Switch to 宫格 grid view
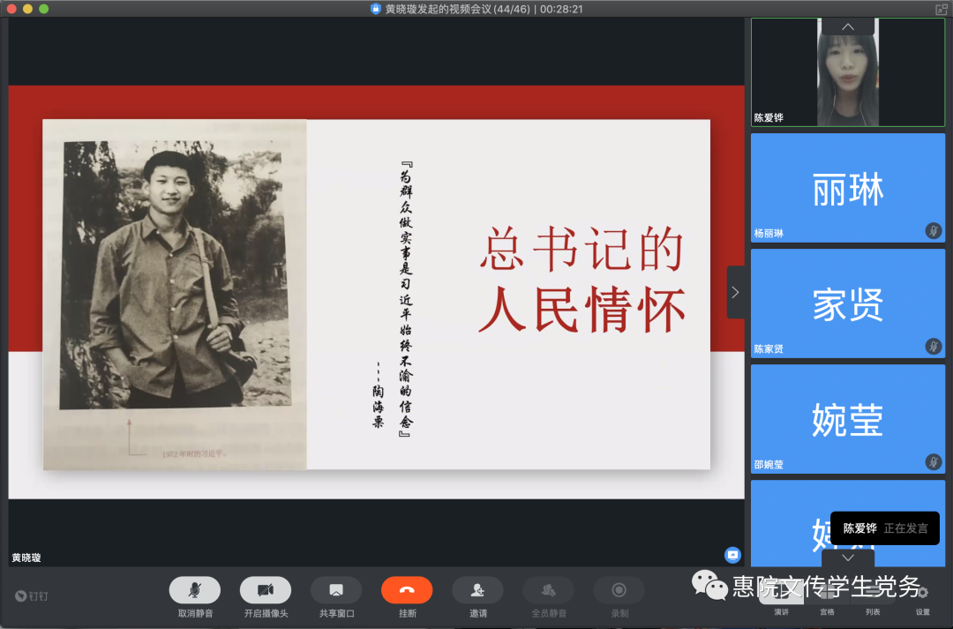 [x=827, y=594]
